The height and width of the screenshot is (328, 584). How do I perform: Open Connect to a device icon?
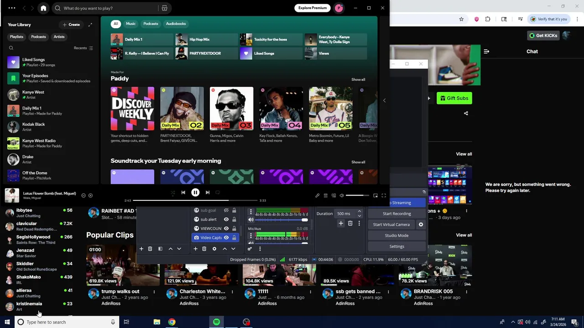[x=334, y=195]
